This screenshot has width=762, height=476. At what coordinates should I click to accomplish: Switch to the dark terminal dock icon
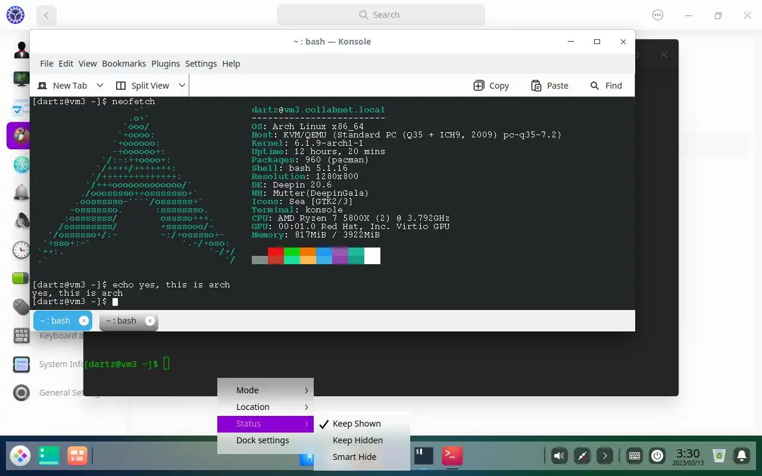424,456
